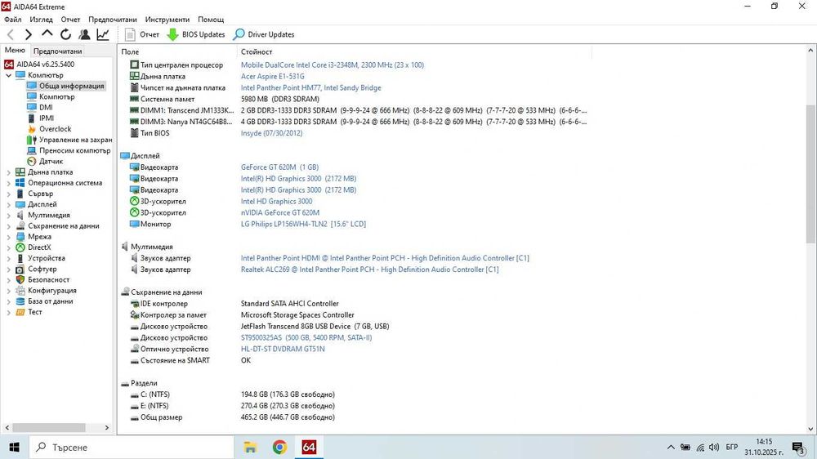Click the Отчет report toolbar button
Screen dimensions: 817x459
141,34
